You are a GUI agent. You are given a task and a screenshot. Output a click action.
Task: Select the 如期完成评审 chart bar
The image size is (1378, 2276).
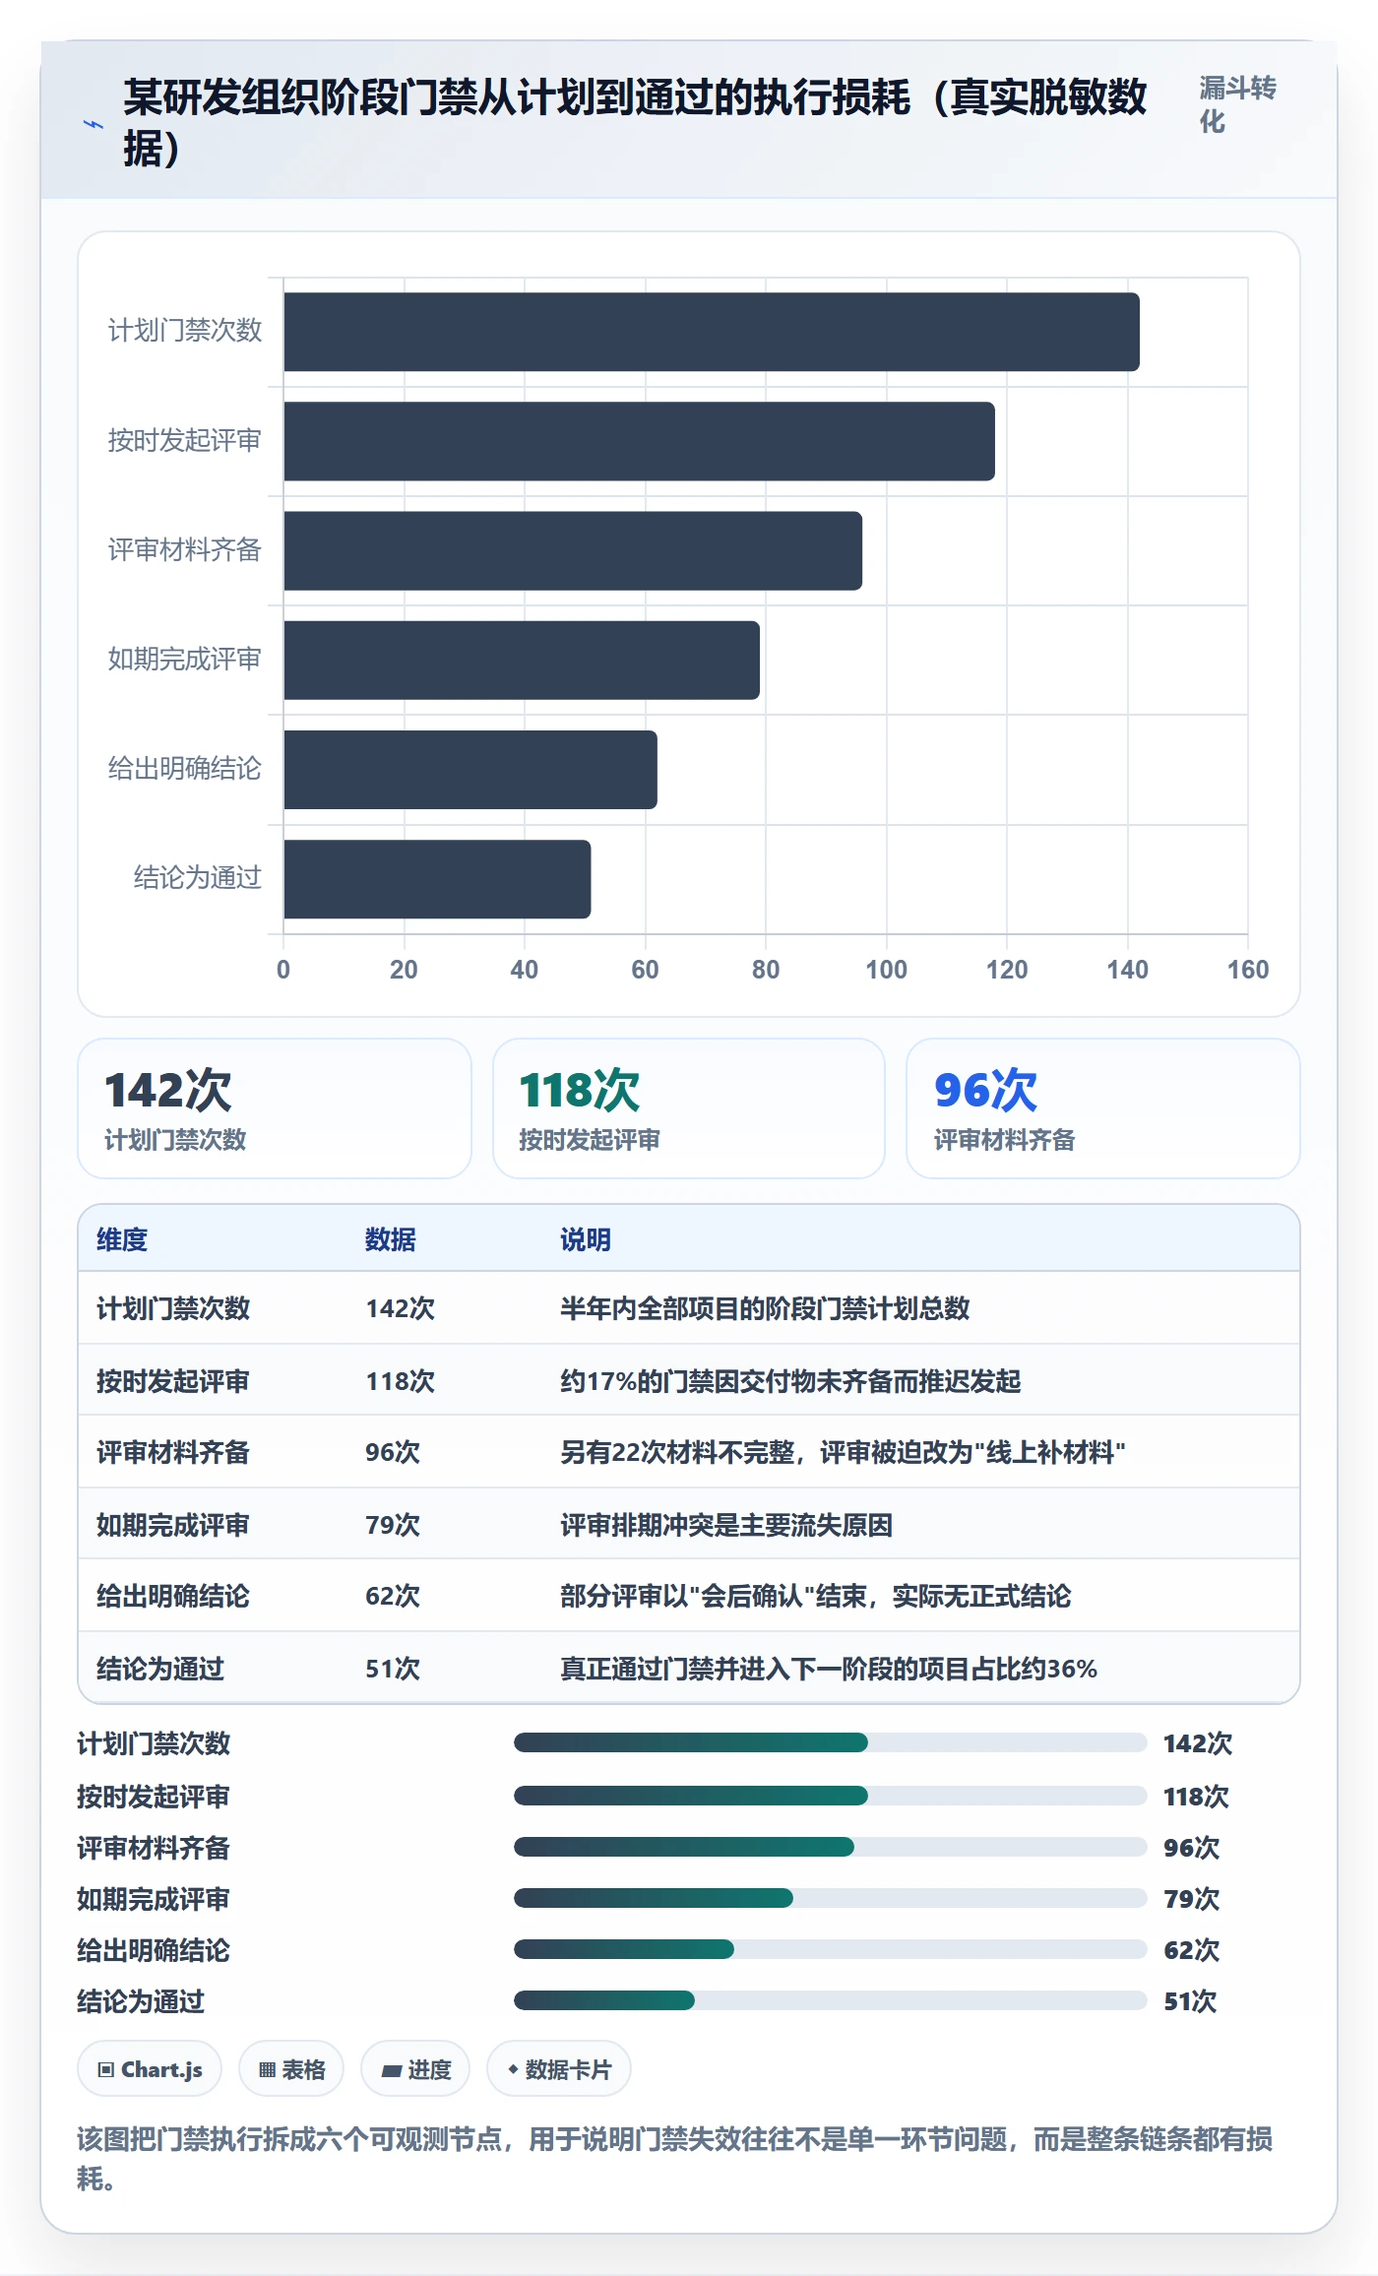(x=522, y=660)
